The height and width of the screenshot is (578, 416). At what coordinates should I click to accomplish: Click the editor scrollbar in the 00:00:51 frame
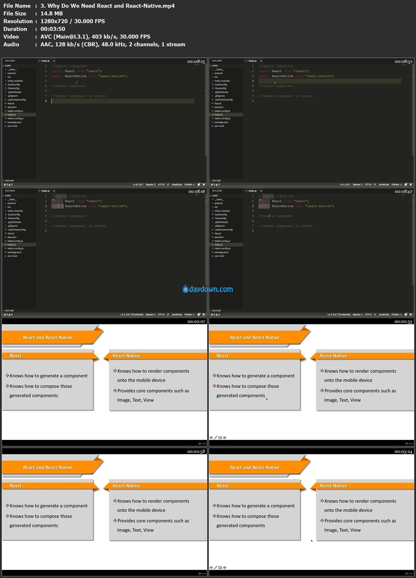(x=413, y=114)
